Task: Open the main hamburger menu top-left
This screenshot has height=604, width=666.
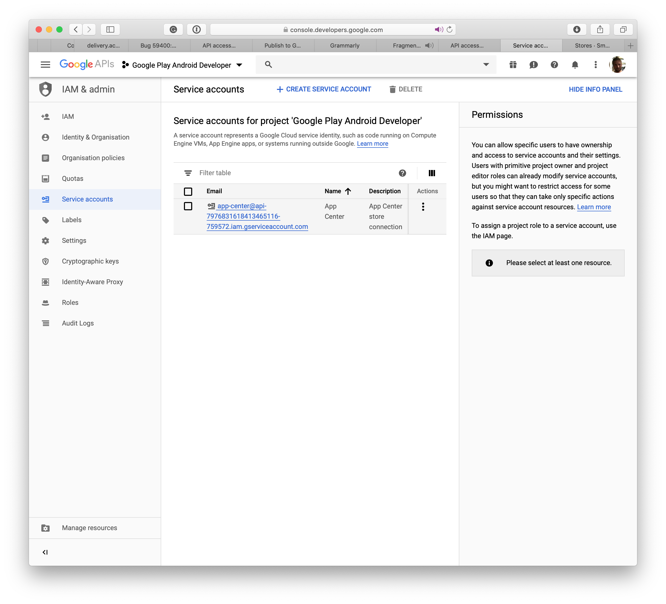Action: pos(45,64)
